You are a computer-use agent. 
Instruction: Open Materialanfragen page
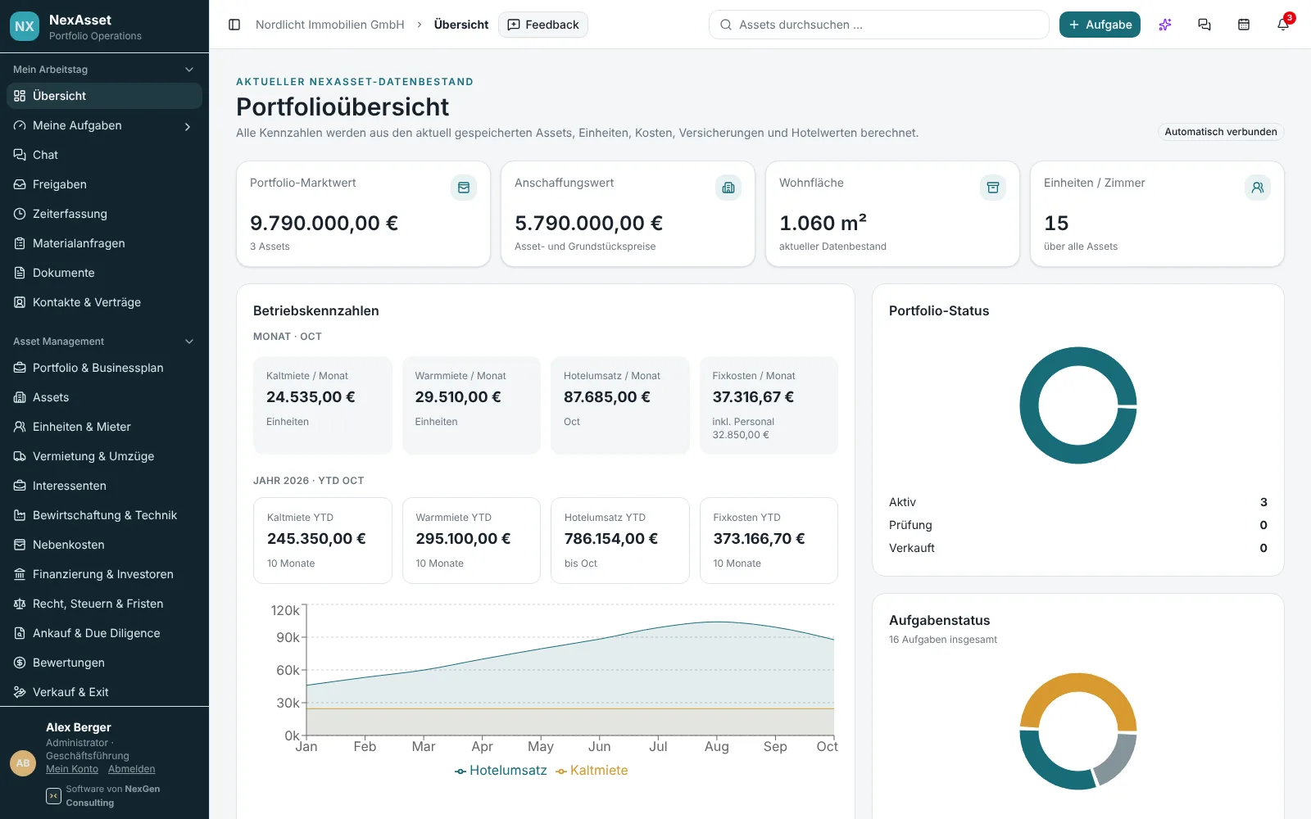click(x=104, y=243)
